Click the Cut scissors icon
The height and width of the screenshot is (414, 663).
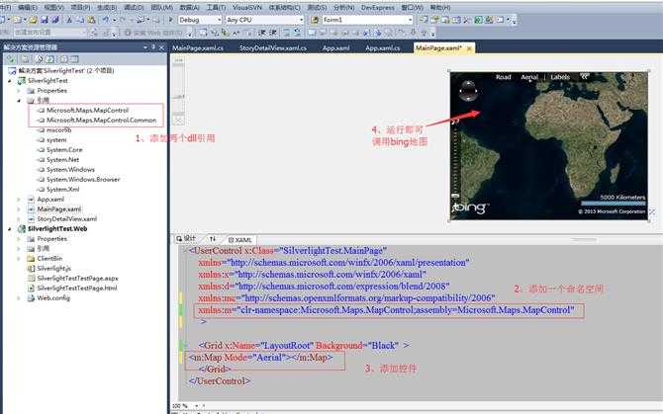pos(69,20)
